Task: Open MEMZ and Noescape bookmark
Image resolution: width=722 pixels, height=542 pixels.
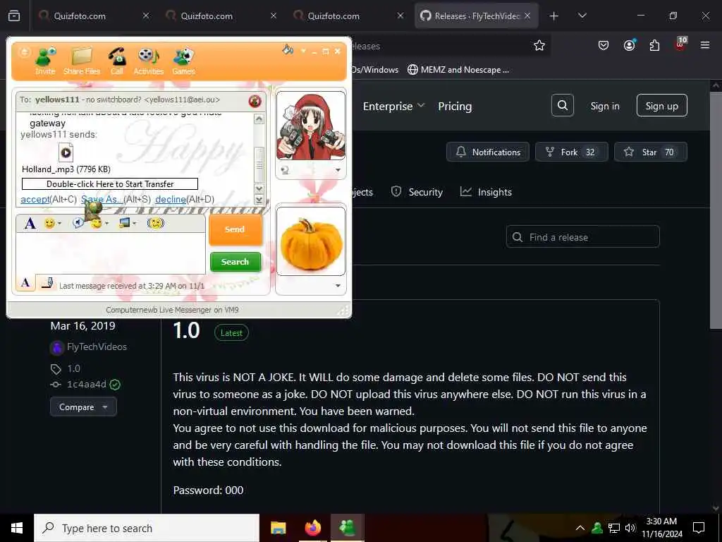Action: (x=458, y=70)
